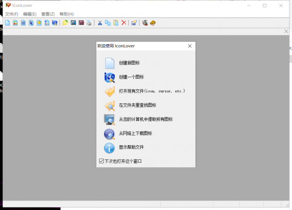292x210 pixels.
Task: Print using the printer toolbar icon
Action: coord(89,23)
